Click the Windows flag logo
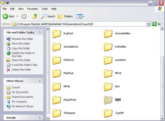Image resolution: width=165 pixels, height=121 pixels. point(160,9)
